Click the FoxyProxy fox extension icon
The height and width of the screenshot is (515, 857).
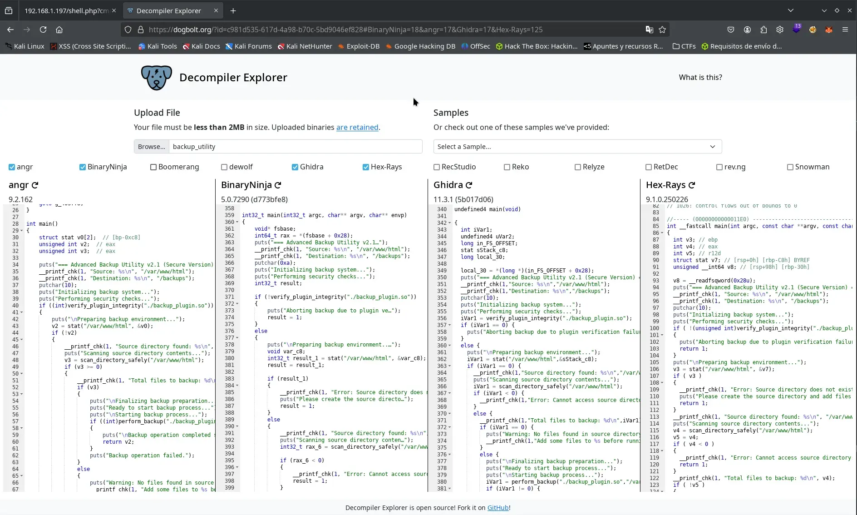tap(829, 30)
